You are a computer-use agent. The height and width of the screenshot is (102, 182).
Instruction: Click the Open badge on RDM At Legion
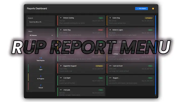coord(150,30)
